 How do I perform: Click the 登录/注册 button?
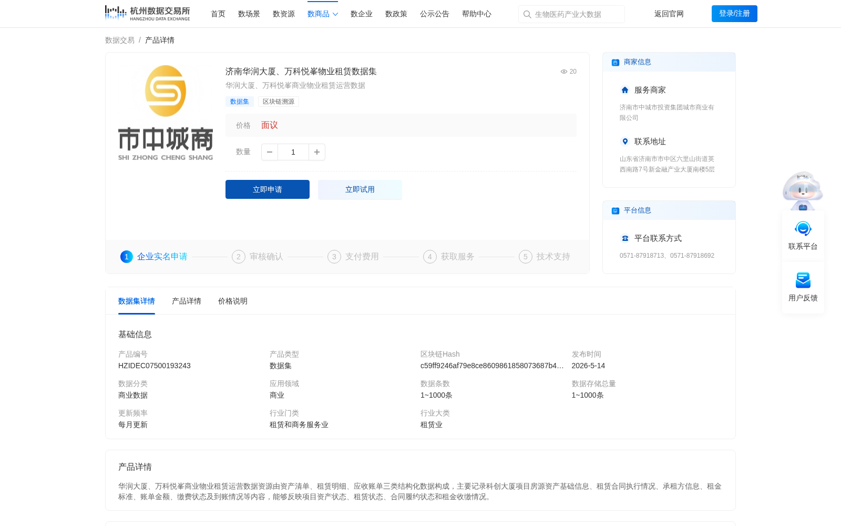tap(734, 14)
